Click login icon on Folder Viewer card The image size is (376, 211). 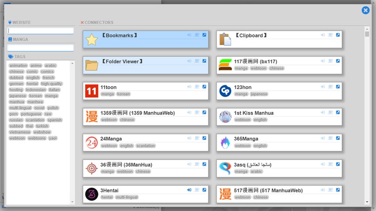point(189,61)
